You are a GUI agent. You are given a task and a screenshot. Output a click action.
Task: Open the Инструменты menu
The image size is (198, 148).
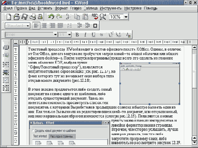111,8
